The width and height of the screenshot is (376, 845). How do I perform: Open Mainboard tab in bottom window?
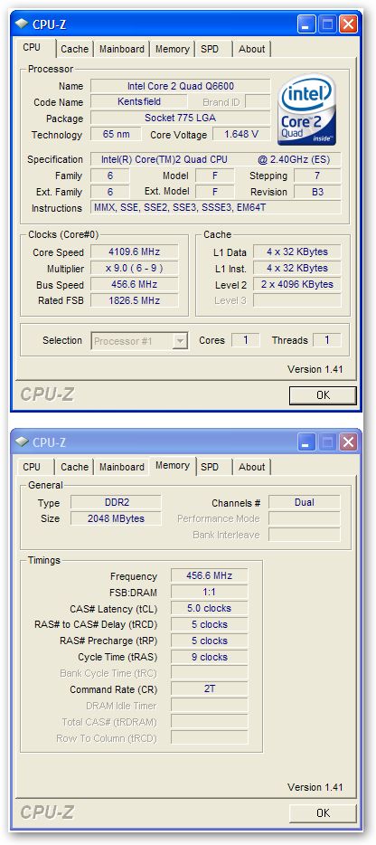coord(122,467)
